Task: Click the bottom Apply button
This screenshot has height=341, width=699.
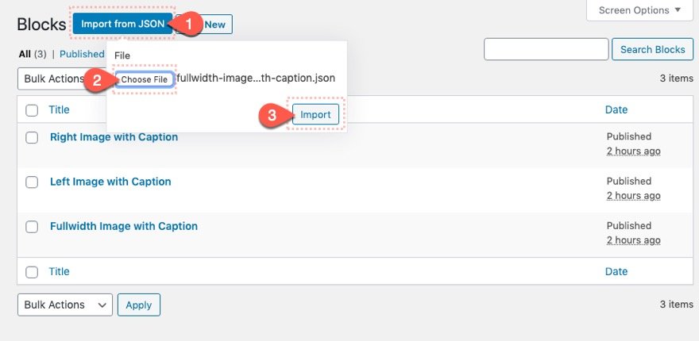Action: [139, 305]
